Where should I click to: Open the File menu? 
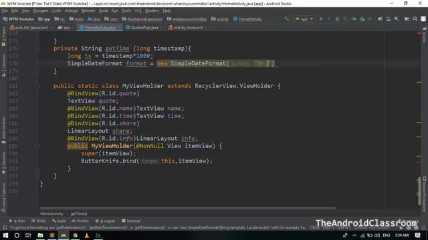click(x=5, y=11)
